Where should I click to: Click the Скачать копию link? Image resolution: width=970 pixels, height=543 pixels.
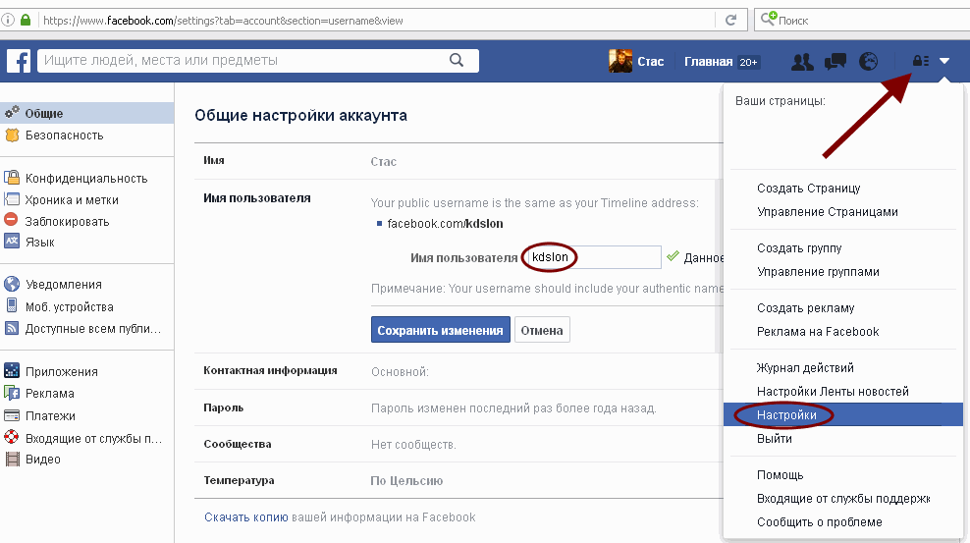(246, 517)
